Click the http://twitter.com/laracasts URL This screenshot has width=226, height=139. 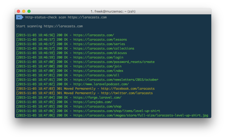127,93
